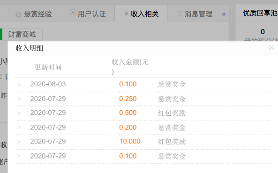The image size is (278, 173).
Task: Click the 0 value under 优质回享池
Action: 263,32
